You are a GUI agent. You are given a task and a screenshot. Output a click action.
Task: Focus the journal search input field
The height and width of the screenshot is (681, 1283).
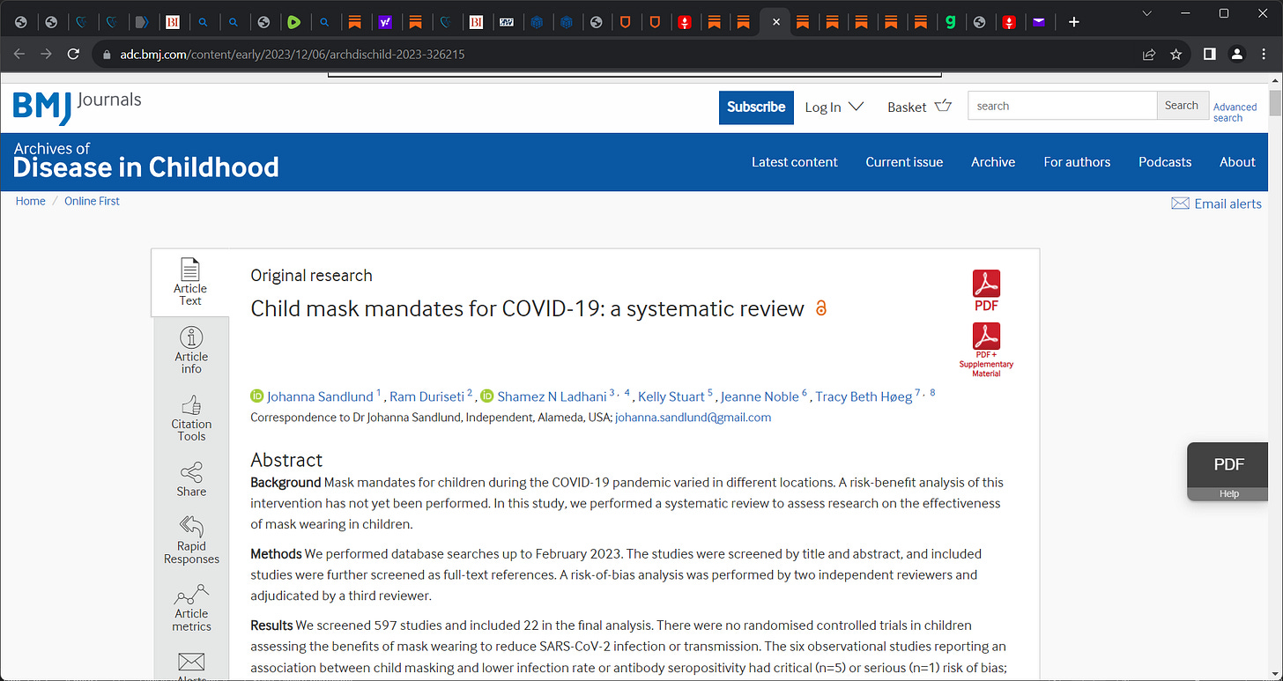click(x=1063, y=106)
